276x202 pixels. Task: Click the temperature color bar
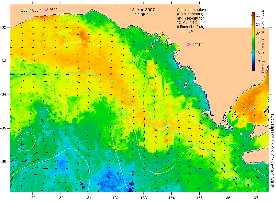[x=254, y=41]
